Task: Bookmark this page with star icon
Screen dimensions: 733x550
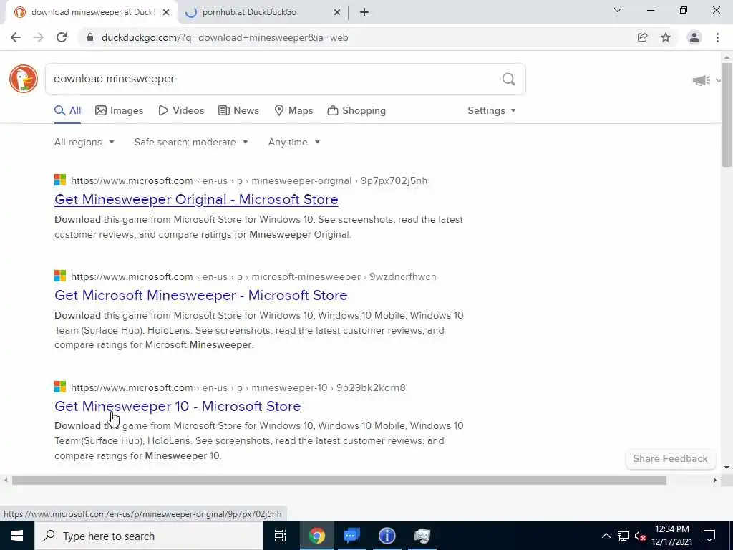Action: [666, 37]
